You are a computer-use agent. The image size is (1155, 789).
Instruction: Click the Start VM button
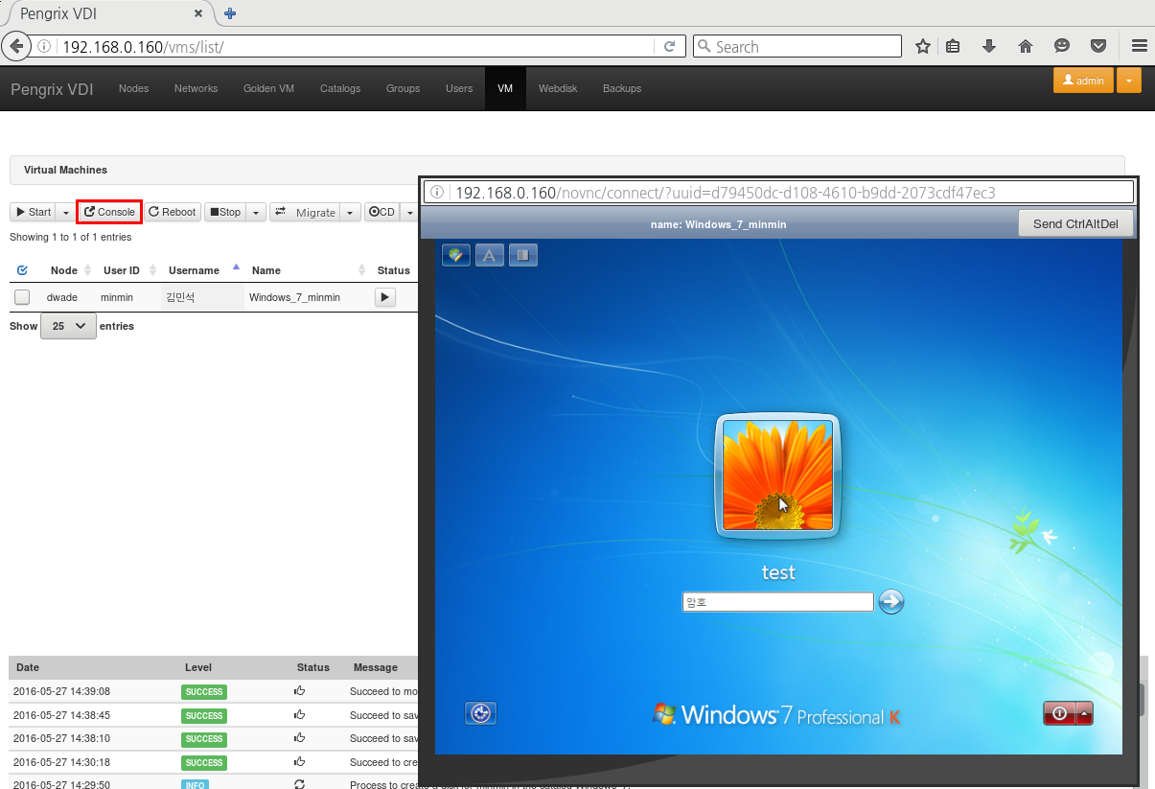coord(34,212)
